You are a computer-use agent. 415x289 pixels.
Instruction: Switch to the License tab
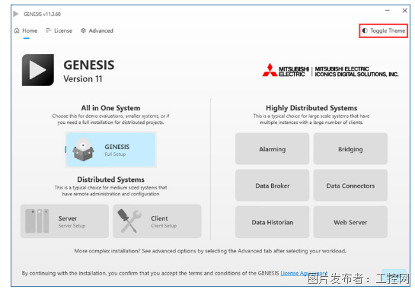(x=59, y=30)
